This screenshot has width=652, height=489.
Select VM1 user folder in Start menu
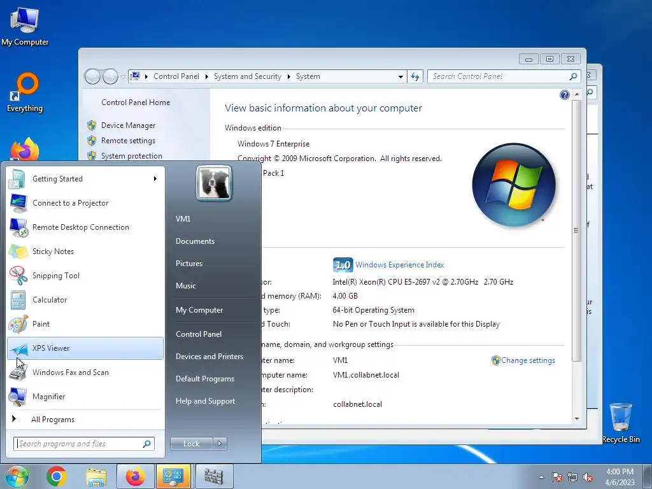[x=183, y=219]
